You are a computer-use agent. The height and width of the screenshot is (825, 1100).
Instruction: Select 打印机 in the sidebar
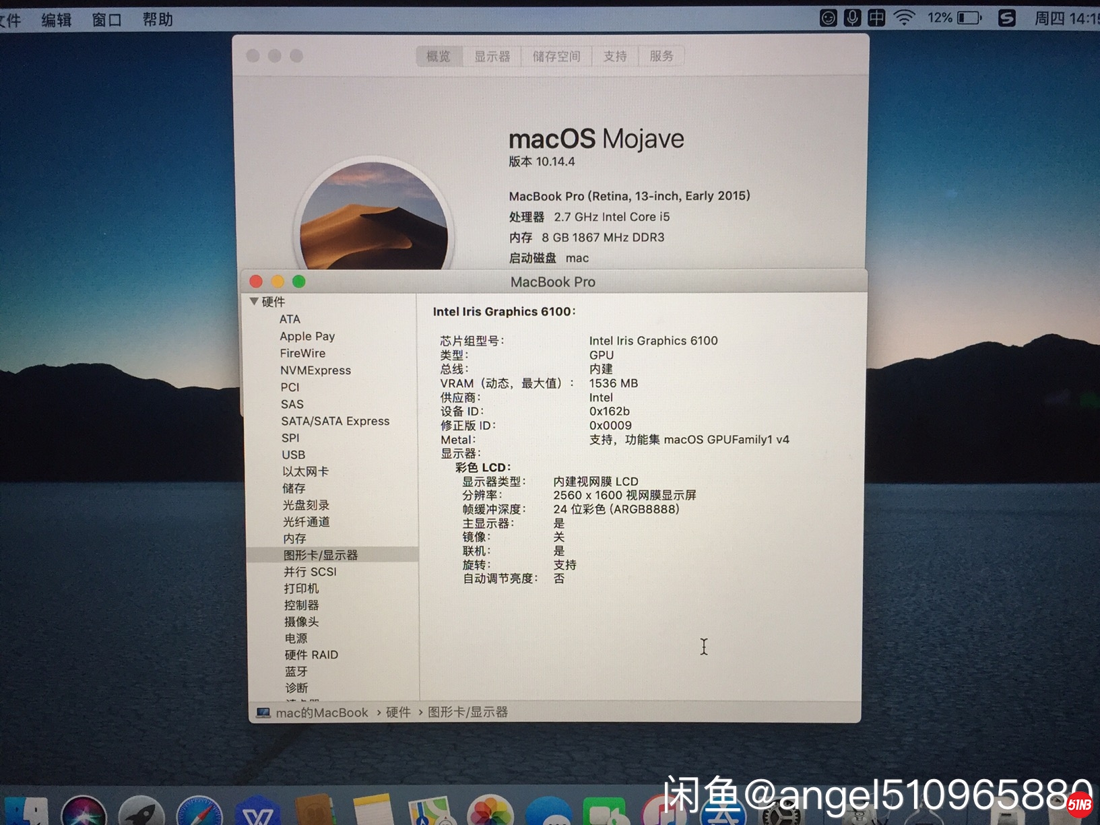pyautogui.click(x=302, y=589)
